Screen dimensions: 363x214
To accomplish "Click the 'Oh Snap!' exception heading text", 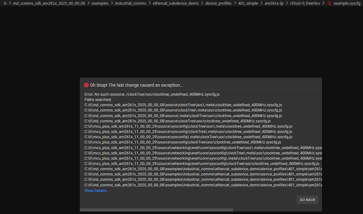I will [137, 85].
